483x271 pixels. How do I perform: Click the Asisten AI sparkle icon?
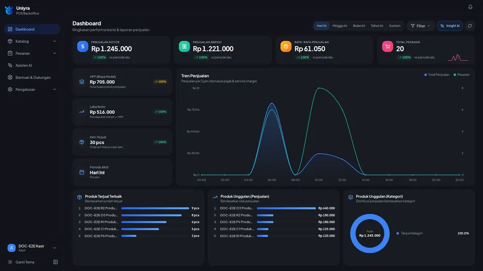tap(10, 65)
